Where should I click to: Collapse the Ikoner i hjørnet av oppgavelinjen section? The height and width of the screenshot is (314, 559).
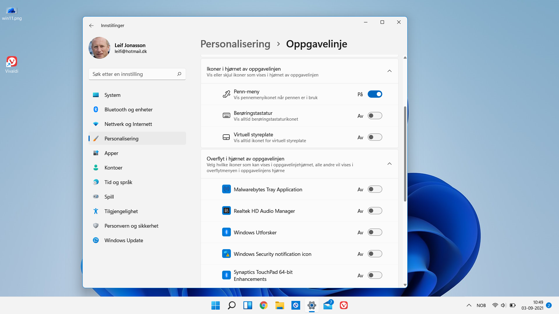click(x=390, y=71)
